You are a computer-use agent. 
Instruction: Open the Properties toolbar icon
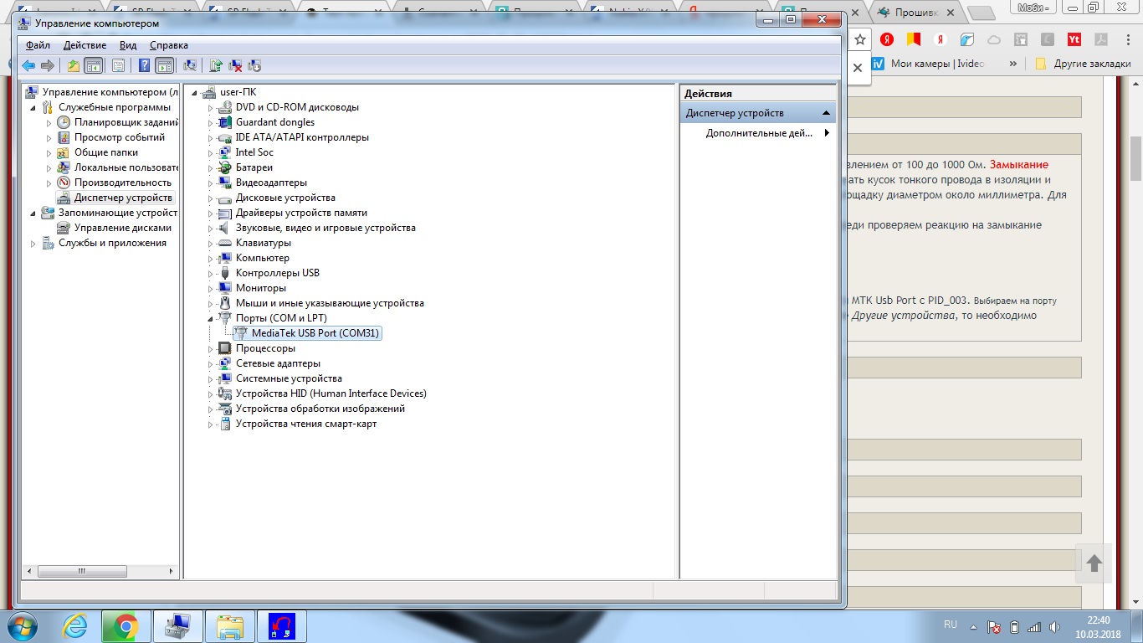(x=118, y=65)
